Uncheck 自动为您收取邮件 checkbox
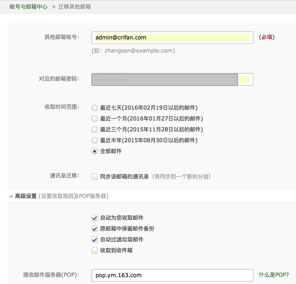The height and width of the screenshot is (284, 296). pyautogui.click(x=95, y=218)
